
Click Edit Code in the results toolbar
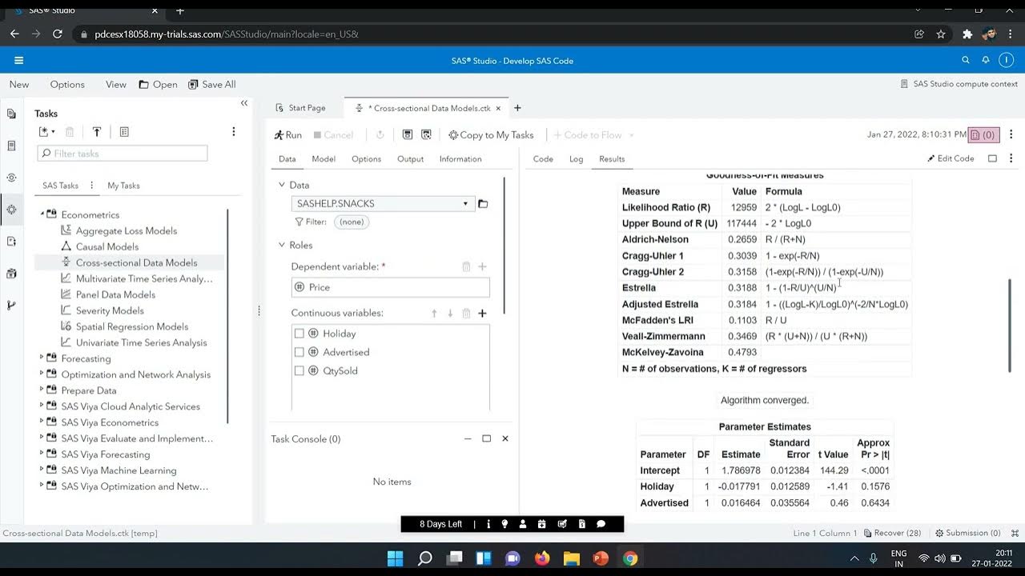point(951,158)
